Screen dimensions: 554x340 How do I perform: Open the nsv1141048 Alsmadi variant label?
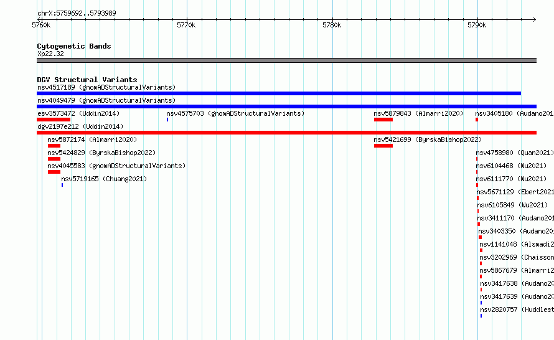point(517,244)
